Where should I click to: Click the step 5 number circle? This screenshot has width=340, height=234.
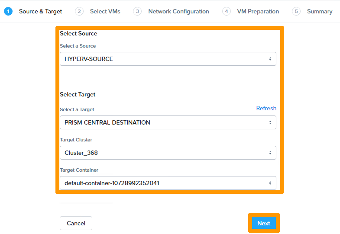pyautogui.click(x=296, y=12)
